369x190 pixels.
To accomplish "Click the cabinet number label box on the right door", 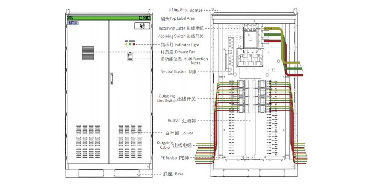I will (x=142, y=26).
